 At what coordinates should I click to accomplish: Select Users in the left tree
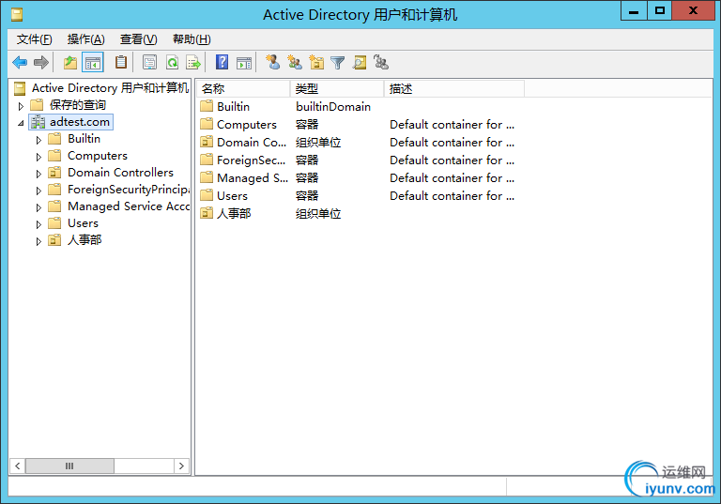coord(84,223)
